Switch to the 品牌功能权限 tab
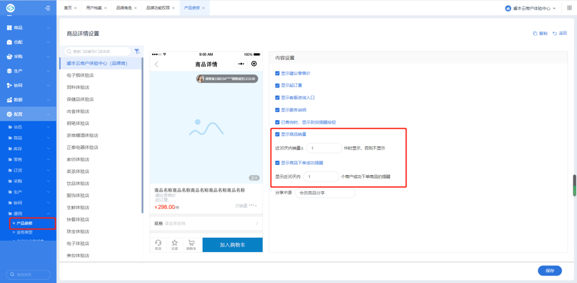 [x=158, y=7]
